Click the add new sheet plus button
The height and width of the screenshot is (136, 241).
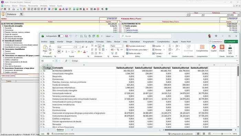click(x=72, y=130)
